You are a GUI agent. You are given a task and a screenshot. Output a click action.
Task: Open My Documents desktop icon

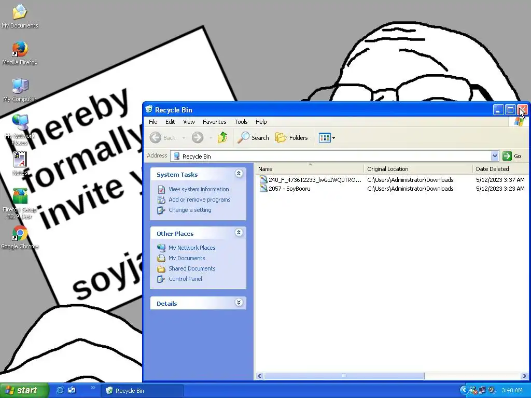pyautogui.click(x=20, y=16)
